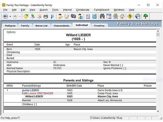Click the yellow diamond warning sign icon

coord(130,16)
